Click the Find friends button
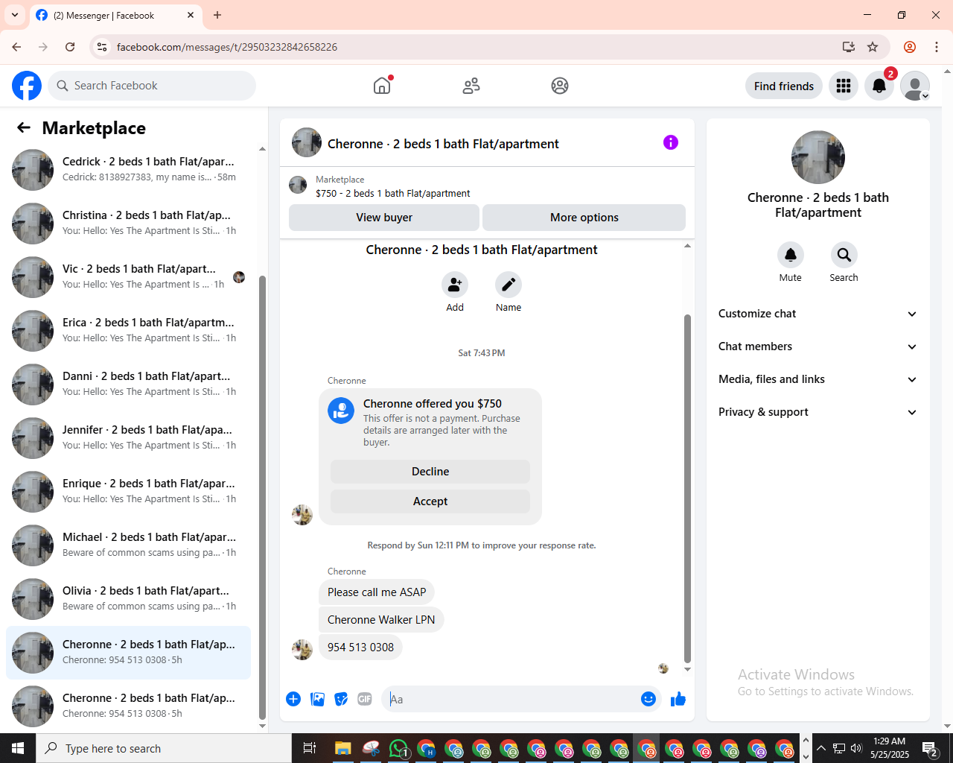 (784, 86)
